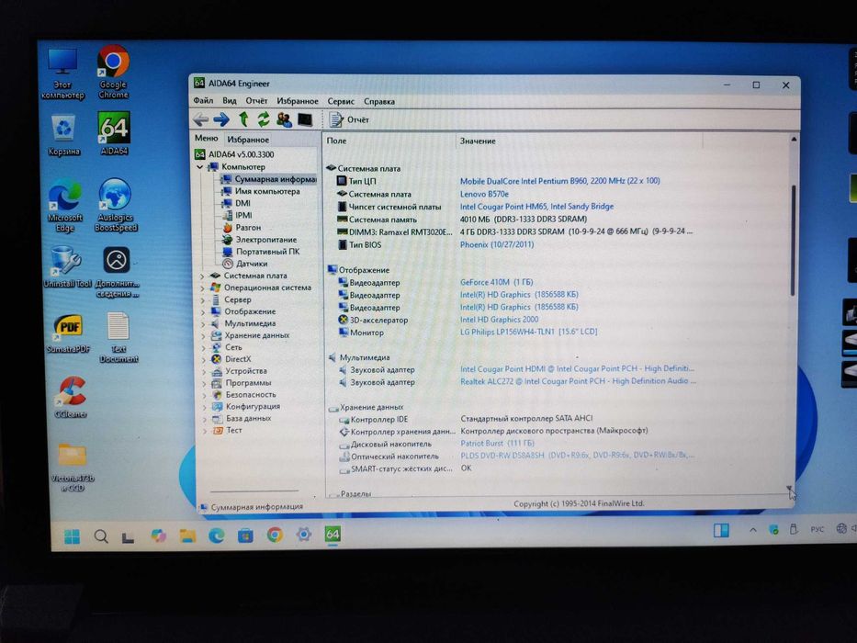Open the GeForce 410M (1 ГБ) link
The image size is (857, 643).
click(x=496, y=282)
